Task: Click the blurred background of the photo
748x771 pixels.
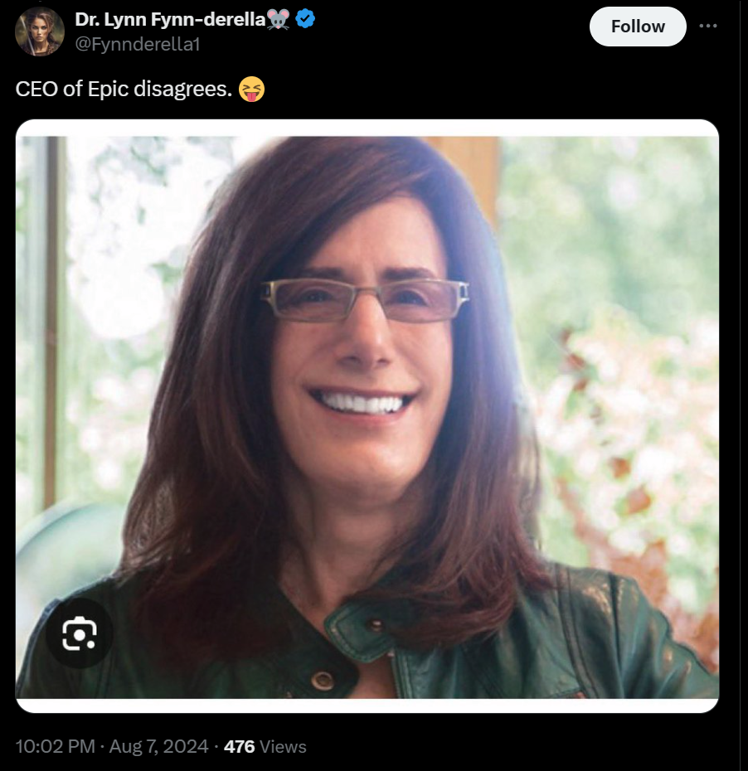Action: pos(614,246)
